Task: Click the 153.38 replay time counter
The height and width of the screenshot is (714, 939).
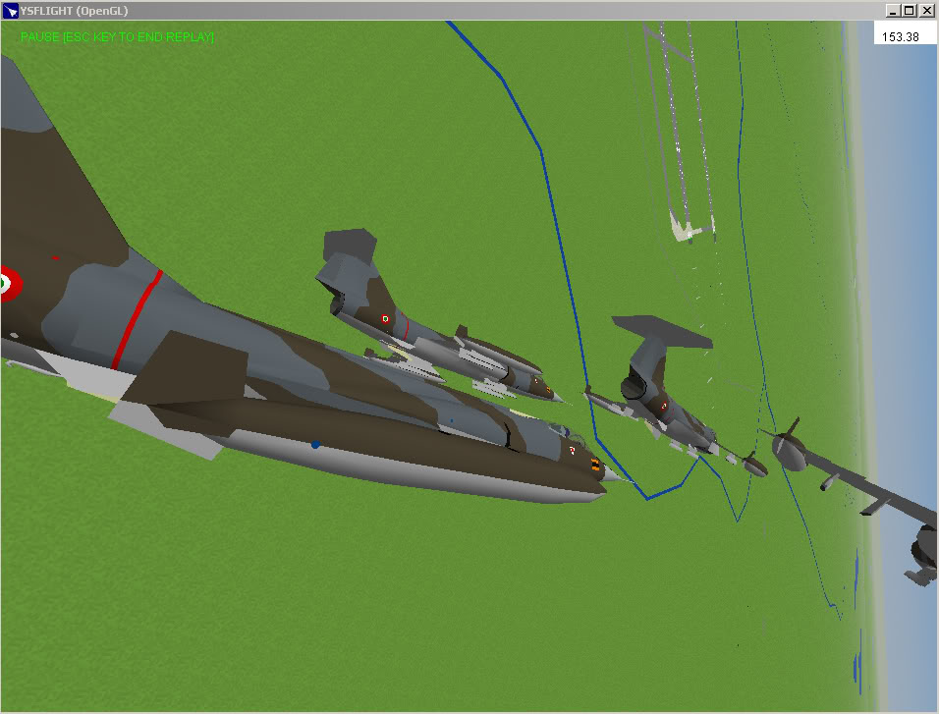Action: tap(900, 37)
